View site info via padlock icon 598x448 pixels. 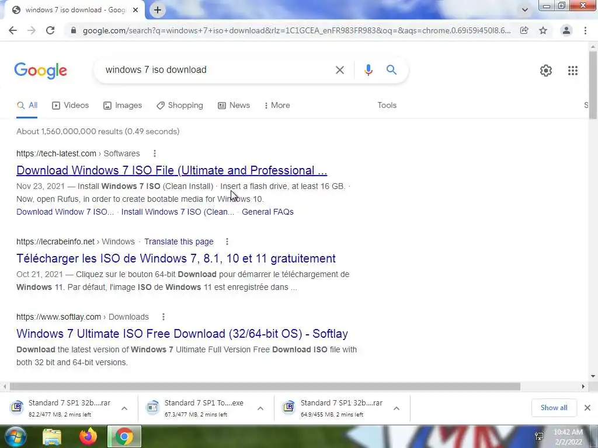click(74, 30)
